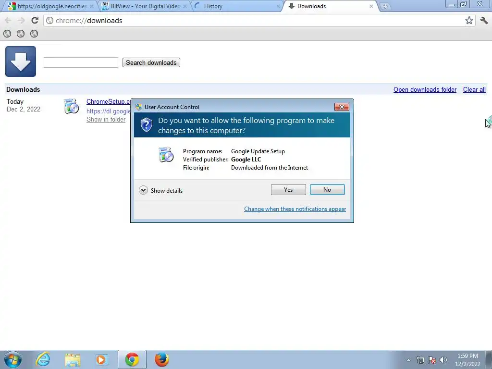Expand Show details in UAC dialog
Image resolution: width=492 pixels, height=369 pixels.
[160, 190]
